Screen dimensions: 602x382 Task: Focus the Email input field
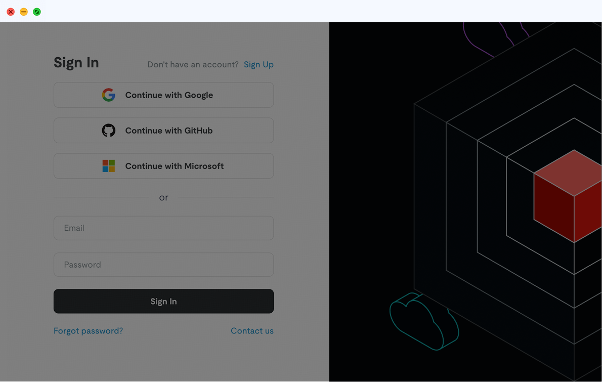[x=163, y=228]
